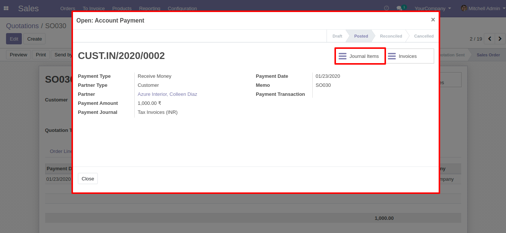Image resolution: width=506 pixels, height=233 pixels.
Task: Open the activities clock icon
Action: tap(386, 8)
